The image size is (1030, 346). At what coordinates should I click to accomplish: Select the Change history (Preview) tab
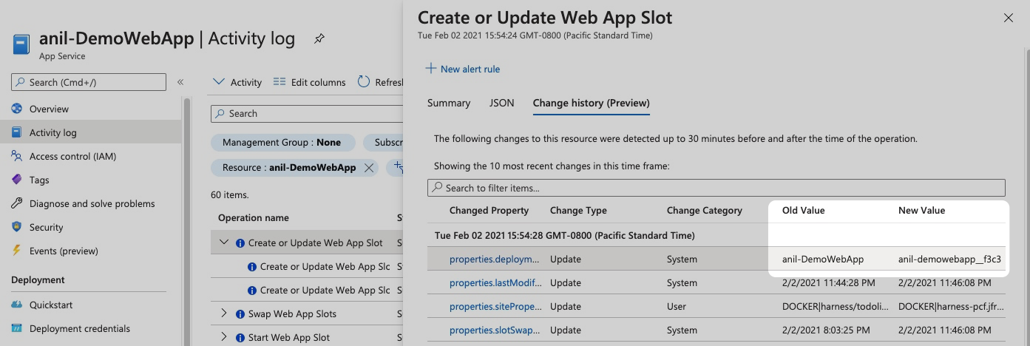point(592,103)
